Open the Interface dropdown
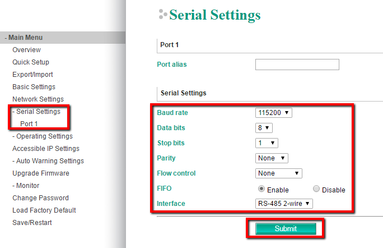Image resolution: width=383 pixels, height=248 pixels. (284, 204)
